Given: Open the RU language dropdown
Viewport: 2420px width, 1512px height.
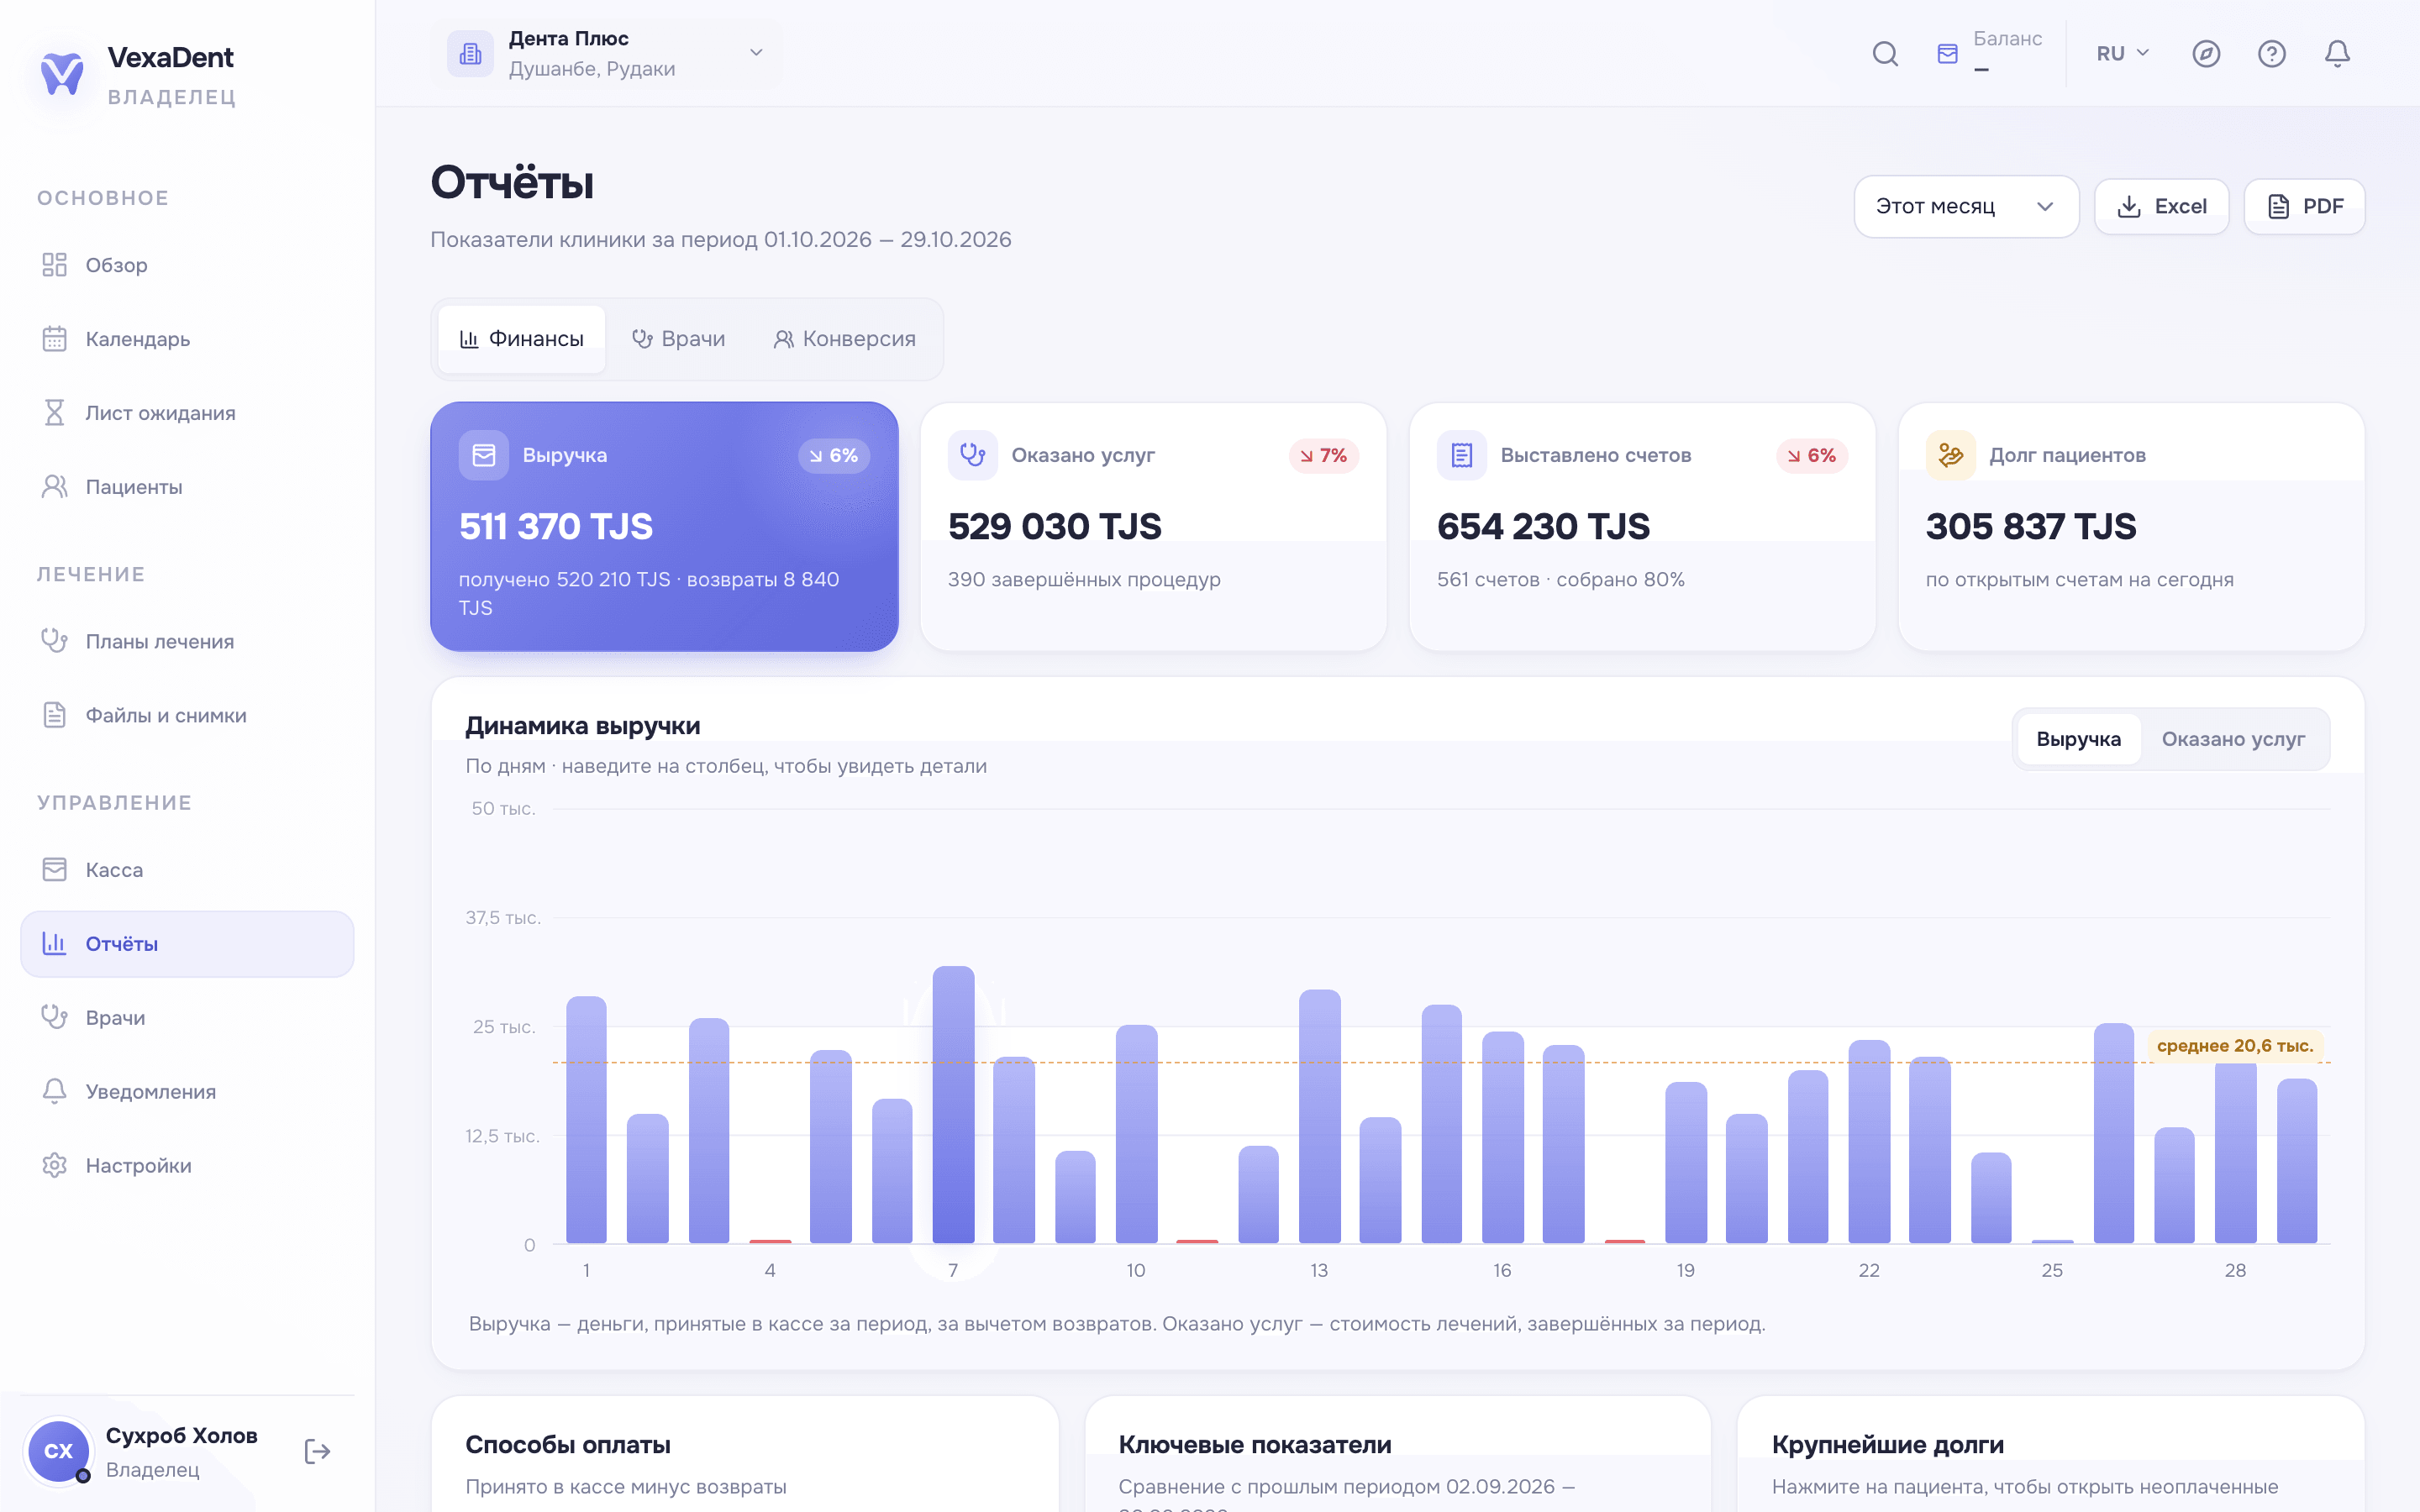Looking at the screenshot, I should (x=2122, y=54).
